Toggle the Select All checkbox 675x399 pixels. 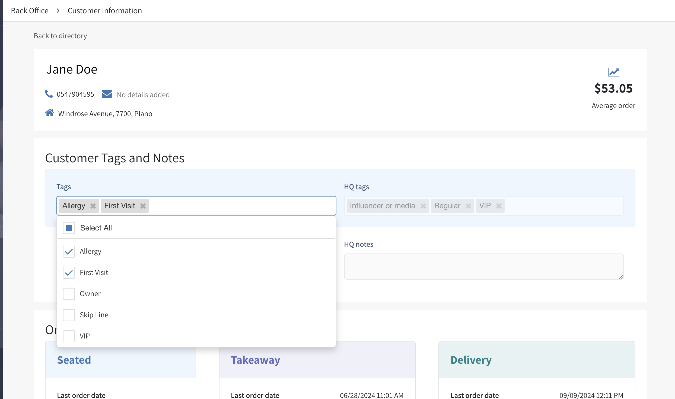[x=69, y=228]
